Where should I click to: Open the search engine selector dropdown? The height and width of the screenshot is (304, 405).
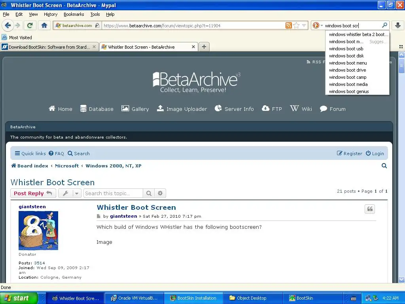318,25
